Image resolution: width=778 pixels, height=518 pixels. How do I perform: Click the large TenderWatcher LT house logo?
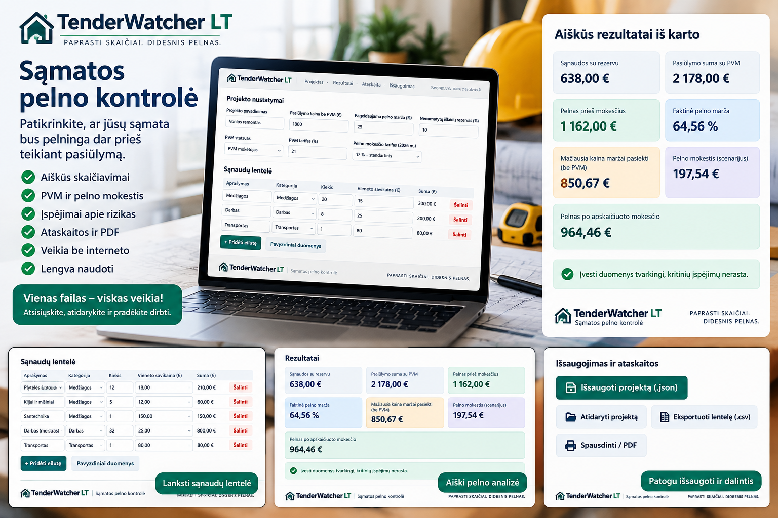(36, 28)
